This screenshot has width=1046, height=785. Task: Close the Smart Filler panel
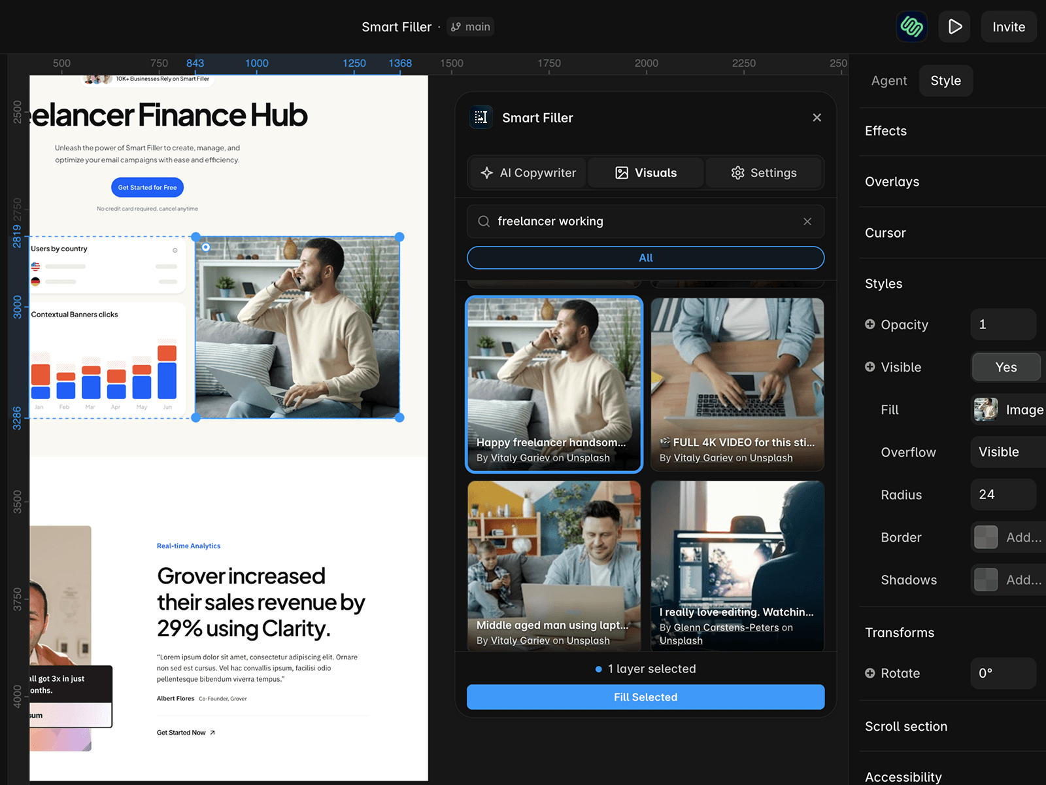tap(817, 118)
